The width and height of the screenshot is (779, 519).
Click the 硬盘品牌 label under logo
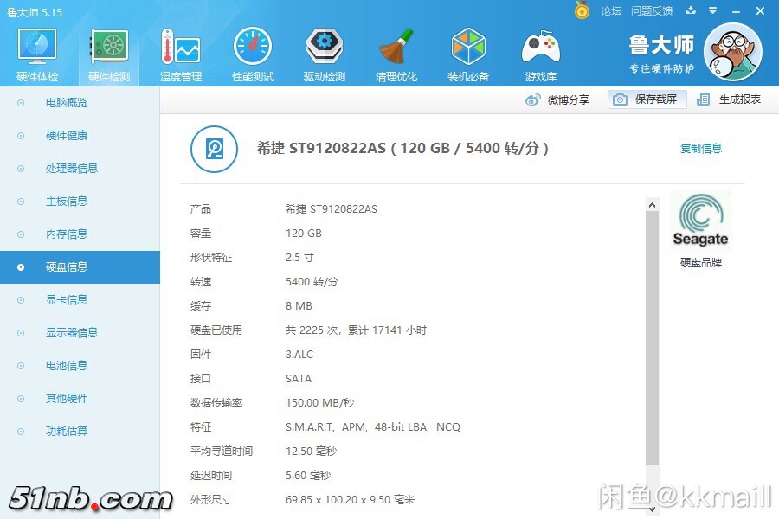pyautogui.click(x=700, y=262)
